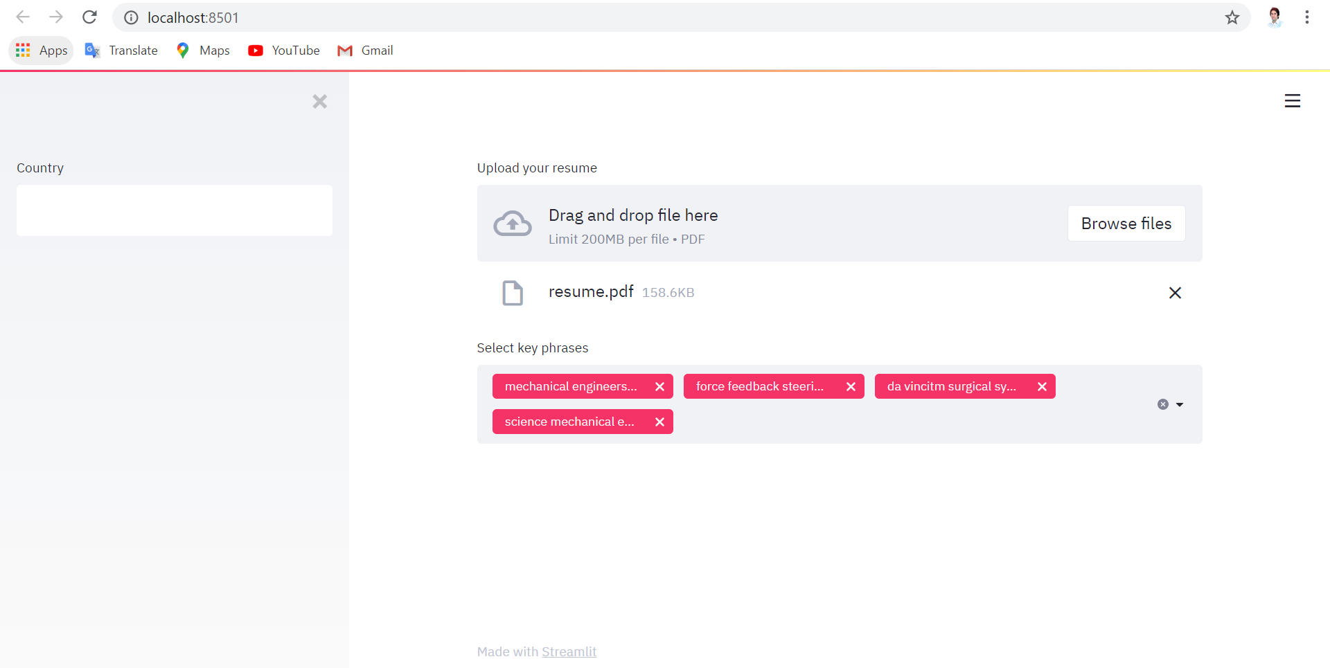Reload the current page
Viewport: 1330px width, 668px height.
pyautogui.click(x=89, y=17)
